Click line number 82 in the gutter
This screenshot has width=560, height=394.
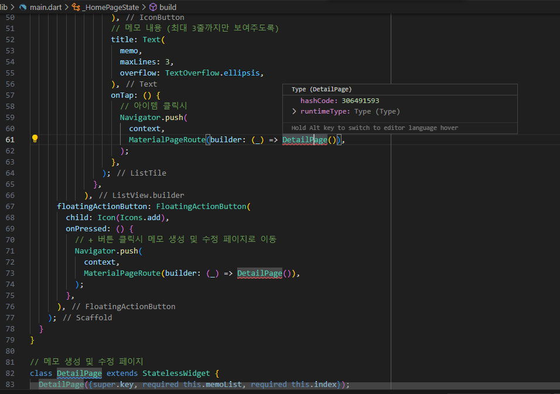pyautogui.click(x=10, y=374)
